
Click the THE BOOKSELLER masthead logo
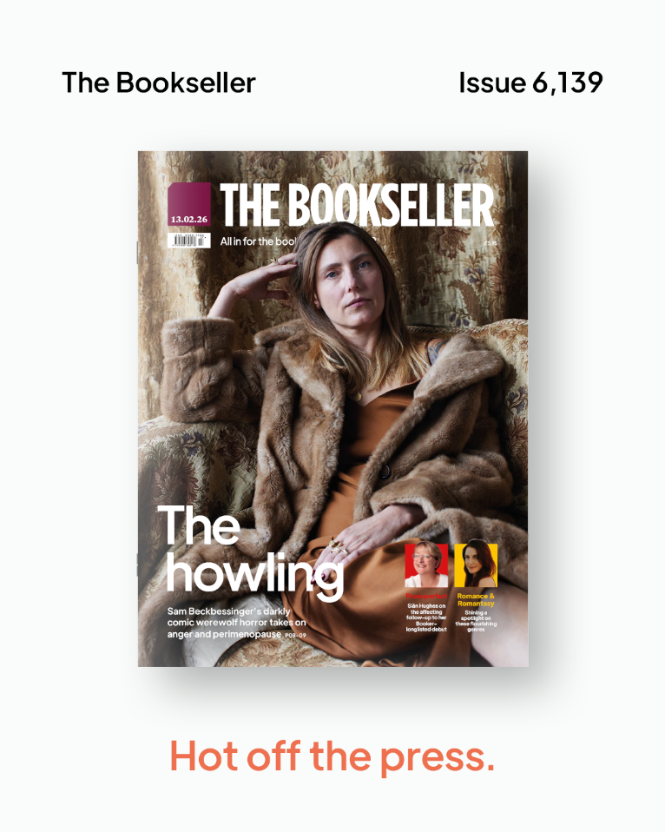[357, 205]
